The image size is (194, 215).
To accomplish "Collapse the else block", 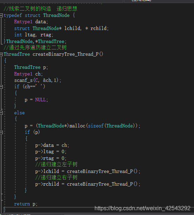I will pos(1,113).
